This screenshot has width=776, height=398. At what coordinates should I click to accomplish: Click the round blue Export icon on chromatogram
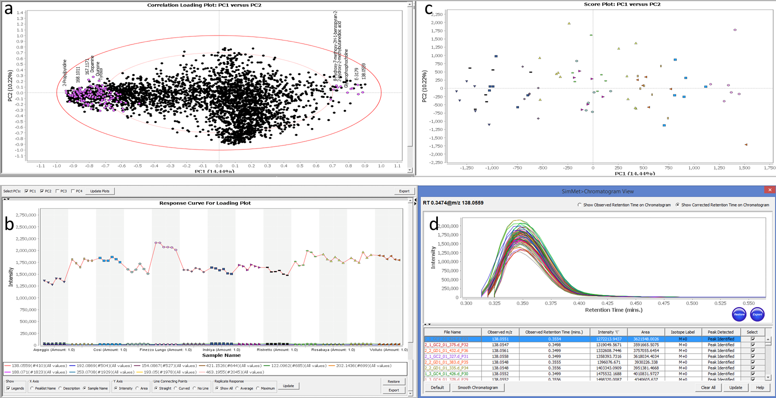click(757, 314)
